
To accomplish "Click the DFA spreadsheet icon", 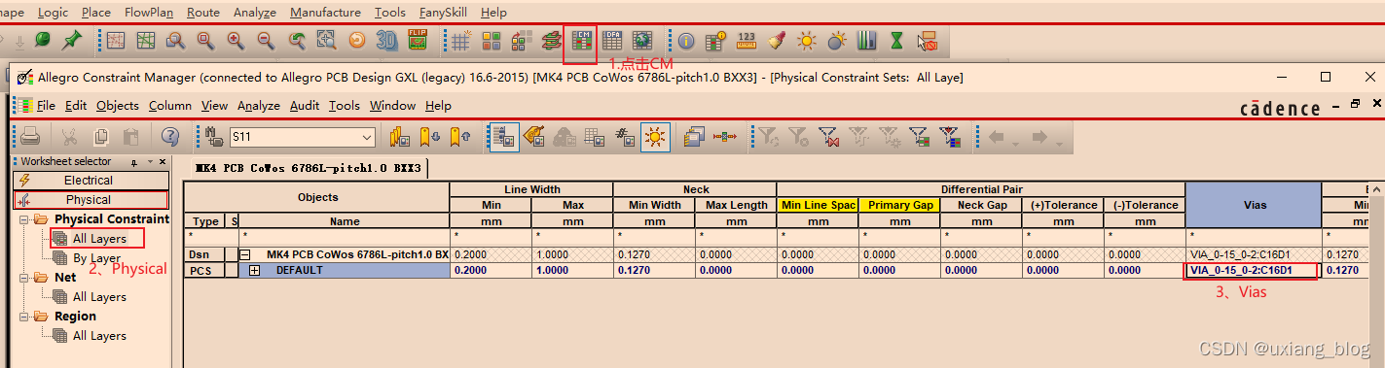I will pyautogui.click(x=612, y=40).
